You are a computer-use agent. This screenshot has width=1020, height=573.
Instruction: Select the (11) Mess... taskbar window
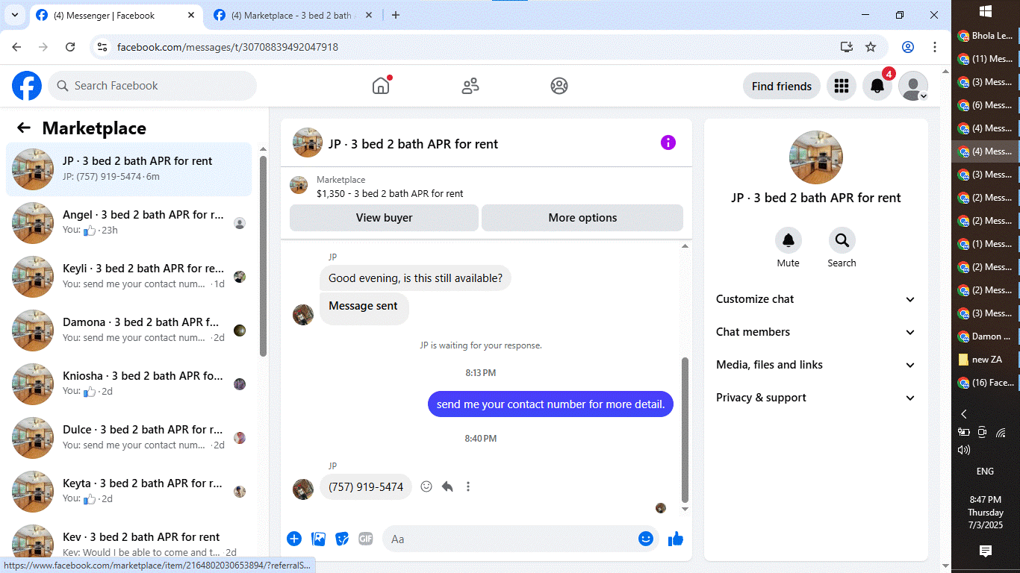[x=986, y=59]
